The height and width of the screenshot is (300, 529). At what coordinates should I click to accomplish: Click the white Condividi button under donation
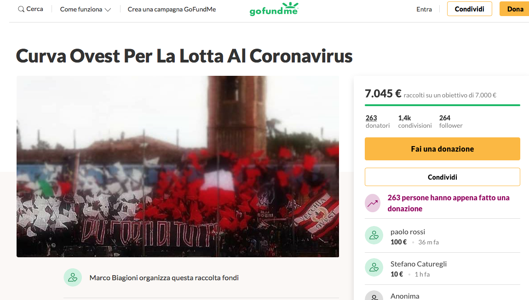tap(443, 177)
